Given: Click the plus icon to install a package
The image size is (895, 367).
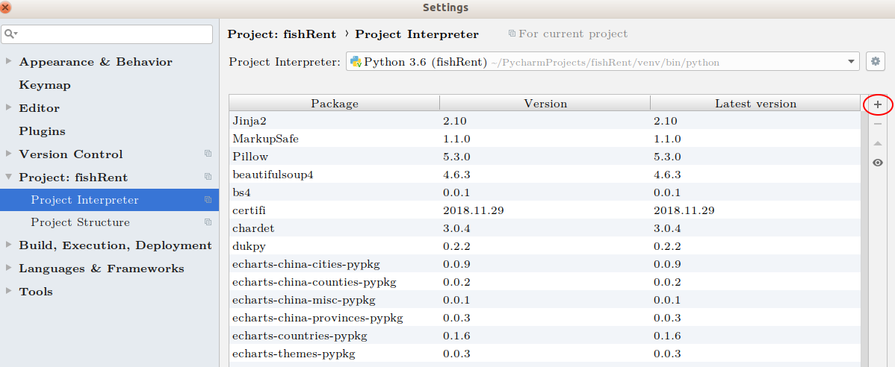Looking at the screenshot, I should click(878, 105).
